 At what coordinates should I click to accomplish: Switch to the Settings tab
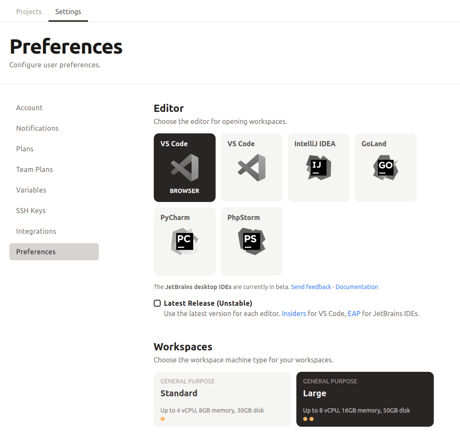click(x=68, y=12)
